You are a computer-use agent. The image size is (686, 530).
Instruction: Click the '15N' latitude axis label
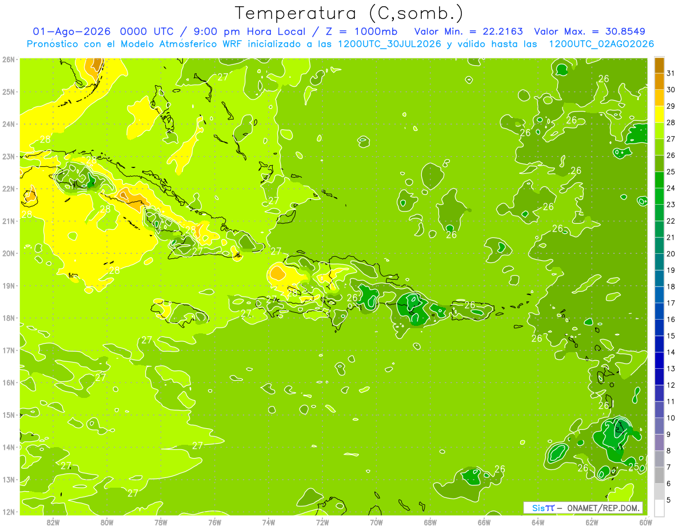[x=9, y=415]
